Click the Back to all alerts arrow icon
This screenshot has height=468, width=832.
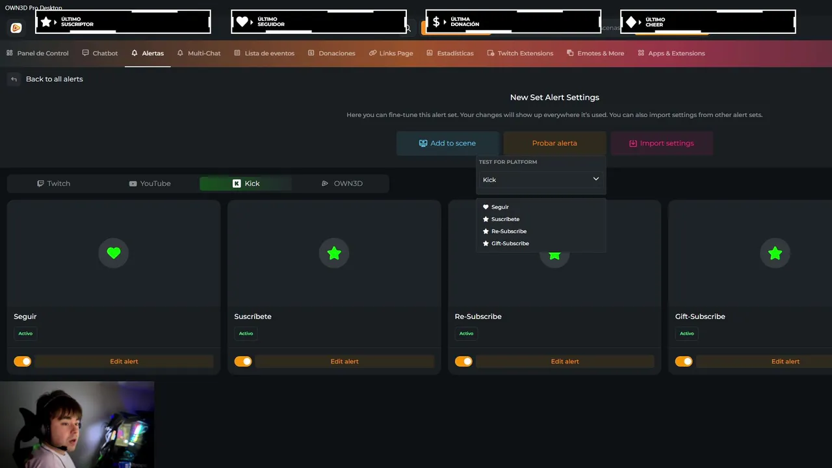click(x=14, y=79)
